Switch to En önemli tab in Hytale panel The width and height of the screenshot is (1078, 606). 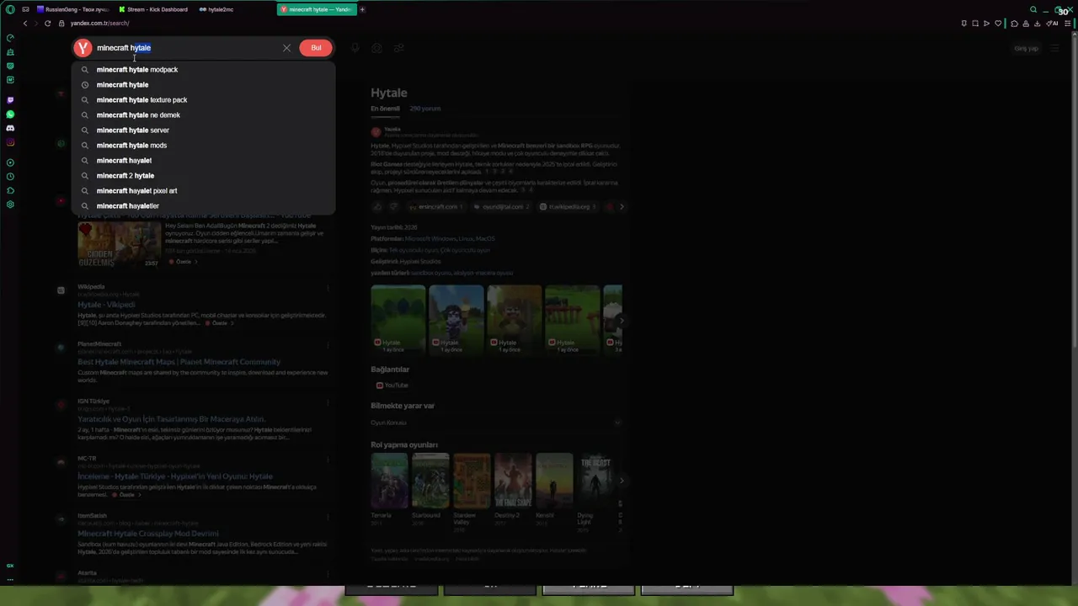385,109
